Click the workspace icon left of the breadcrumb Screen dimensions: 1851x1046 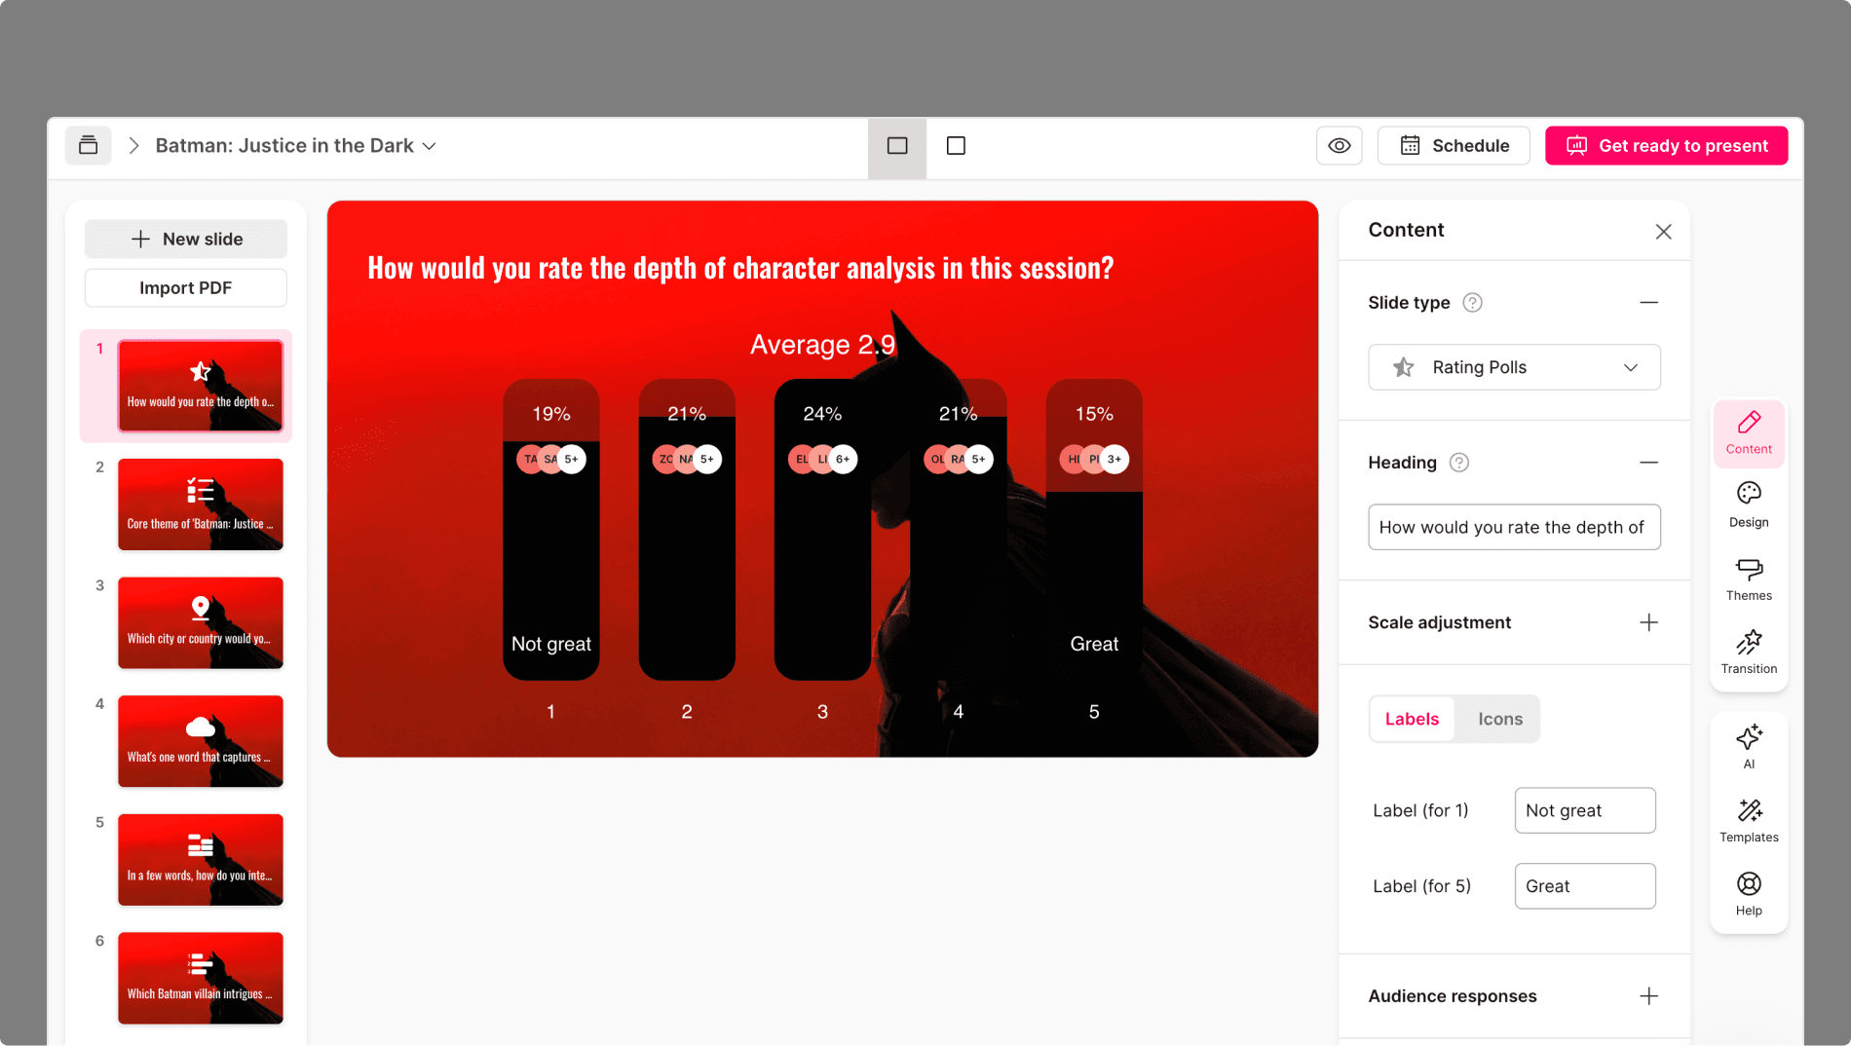point(88,145)
